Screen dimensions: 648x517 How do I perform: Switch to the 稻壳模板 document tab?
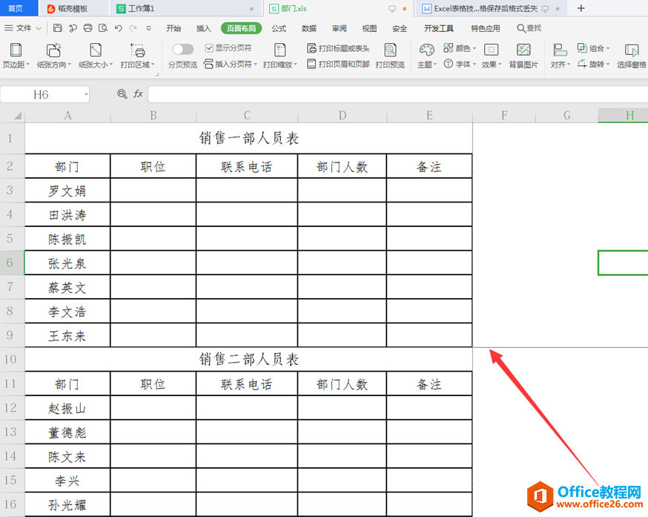click(73, 8)
